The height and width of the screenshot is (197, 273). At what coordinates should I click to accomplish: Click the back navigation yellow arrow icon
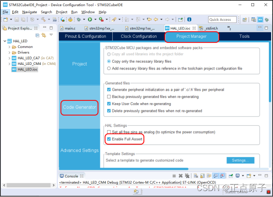tap(156, 19)
